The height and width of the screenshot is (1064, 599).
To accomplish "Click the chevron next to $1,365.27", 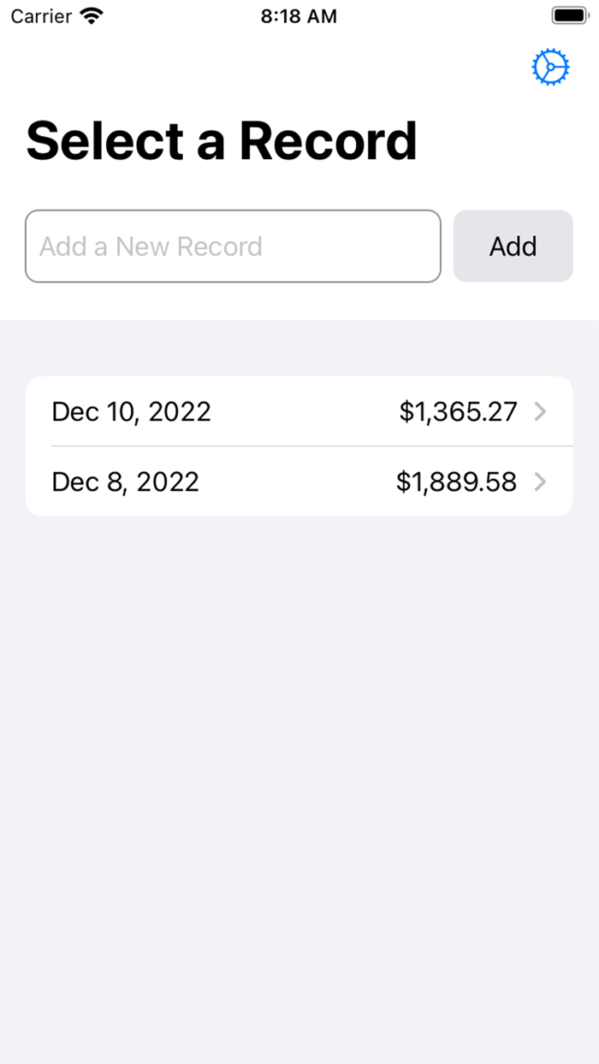I will 540,411.
